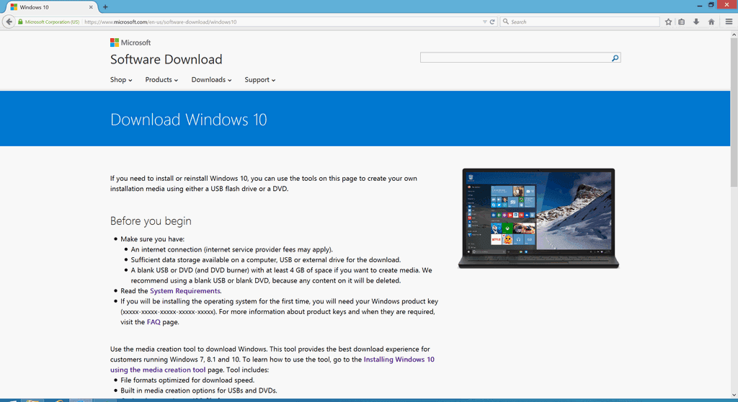This screenshot has height=402, width=738.
Task: Bookmark this page with the star icon
Action: (668, 22)
